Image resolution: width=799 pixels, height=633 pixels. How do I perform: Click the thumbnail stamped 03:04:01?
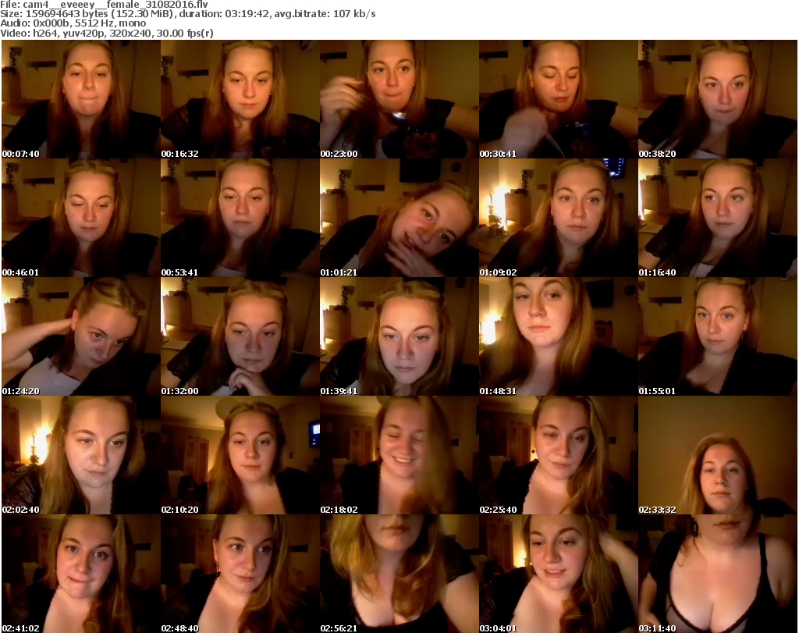[x=558, y=574]
